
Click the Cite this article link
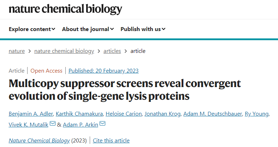[x=111, y=141]
